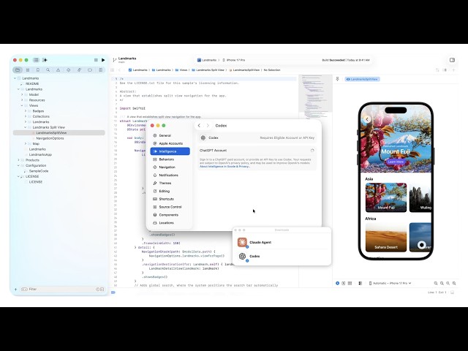The width and height of the screenshot is (468, 351).
Task: Toggle the navigator sidebar visibility
Action: [x=36, y=60]
